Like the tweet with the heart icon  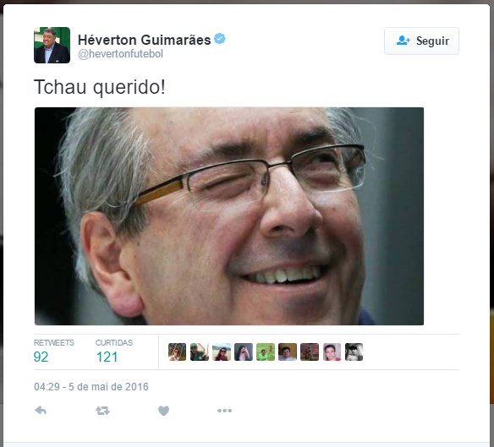(x=163, y=411)
